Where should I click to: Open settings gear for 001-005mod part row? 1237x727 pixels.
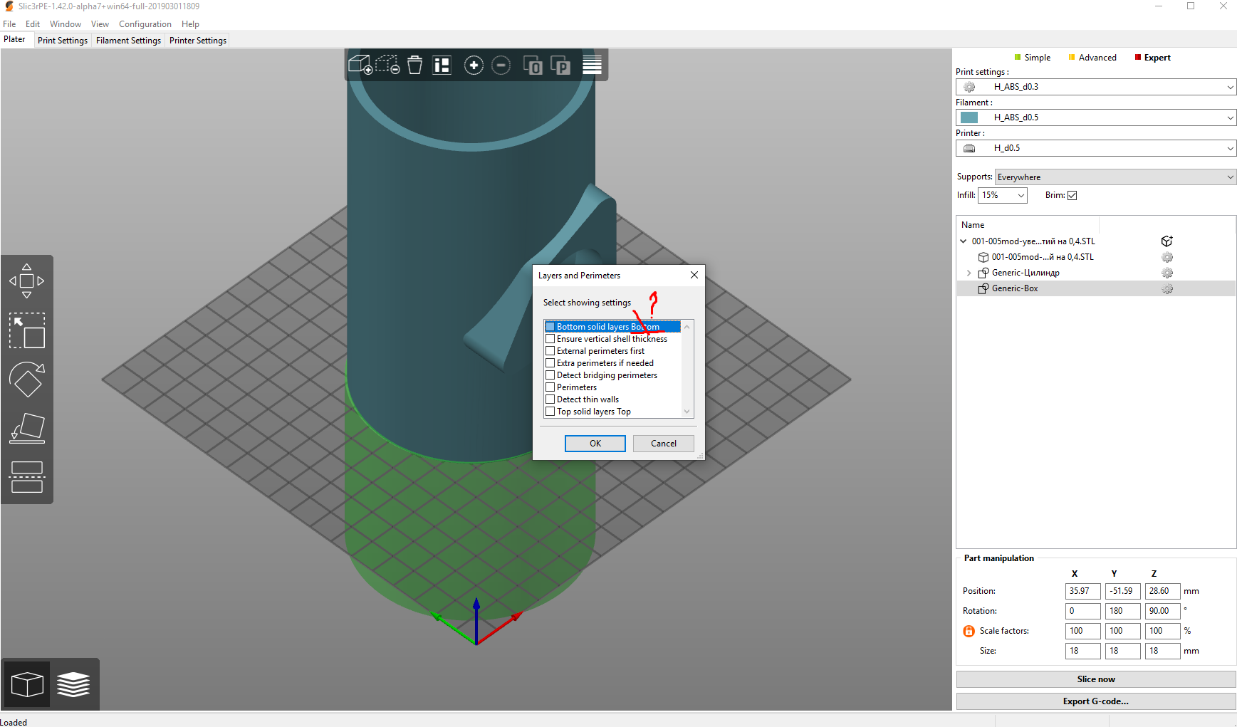coord(1167,257)
